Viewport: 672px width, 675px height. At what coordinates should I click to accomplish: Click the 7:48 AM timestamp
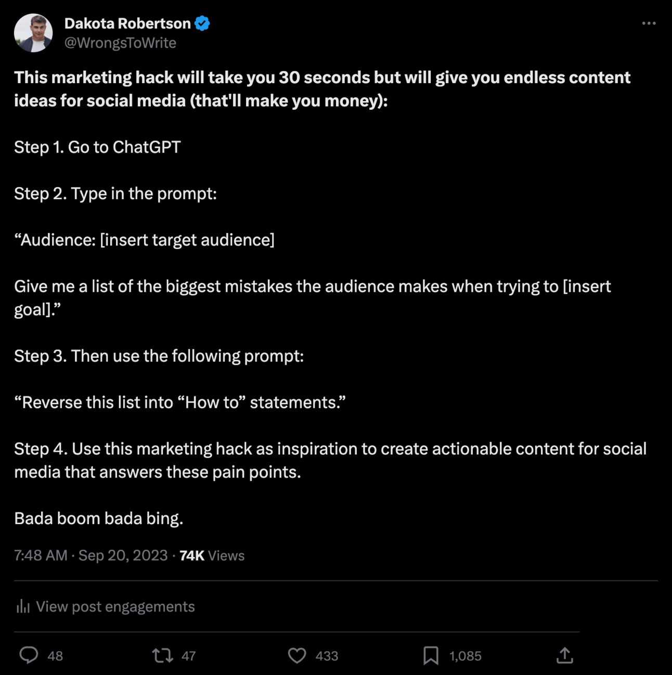click(41, 555)
